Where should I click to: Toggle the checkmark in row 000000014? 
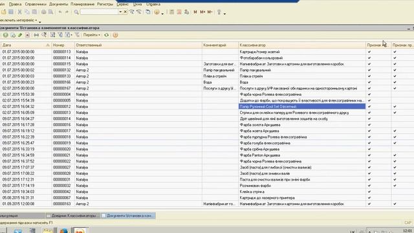click(x=369, y=118)
